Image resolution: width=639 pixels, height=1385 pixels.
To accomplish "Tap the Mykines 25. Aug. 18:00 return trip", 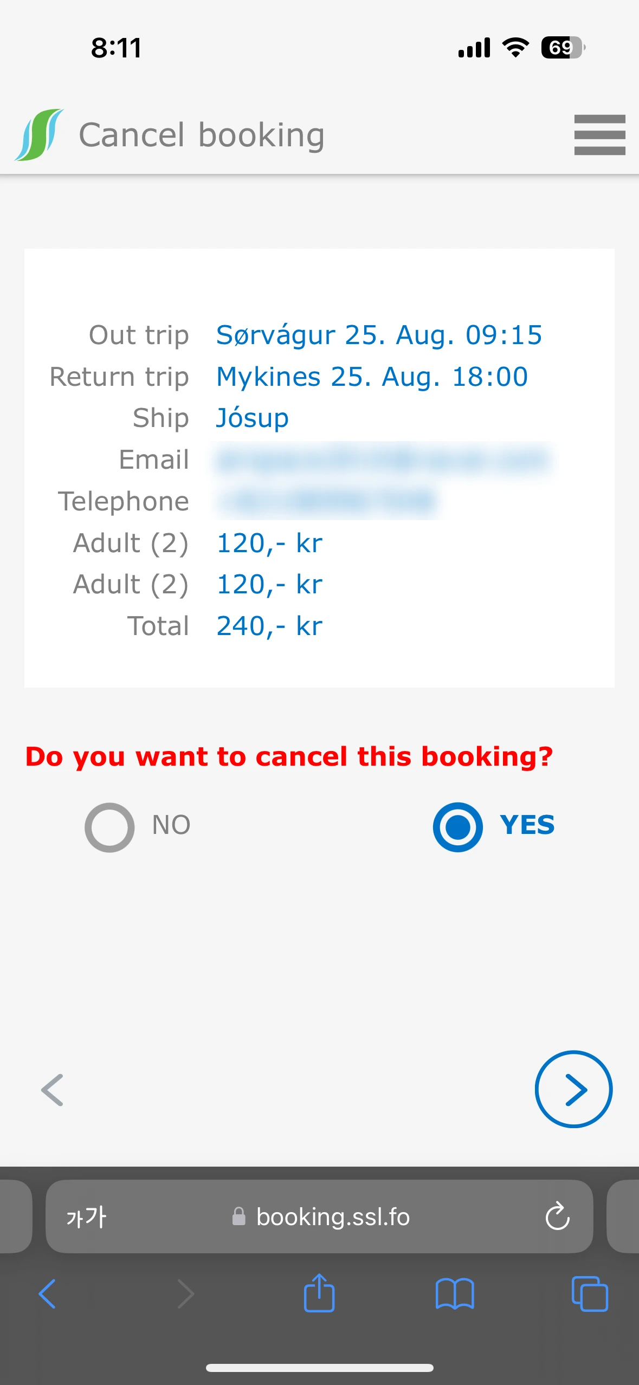I will 372,377.
